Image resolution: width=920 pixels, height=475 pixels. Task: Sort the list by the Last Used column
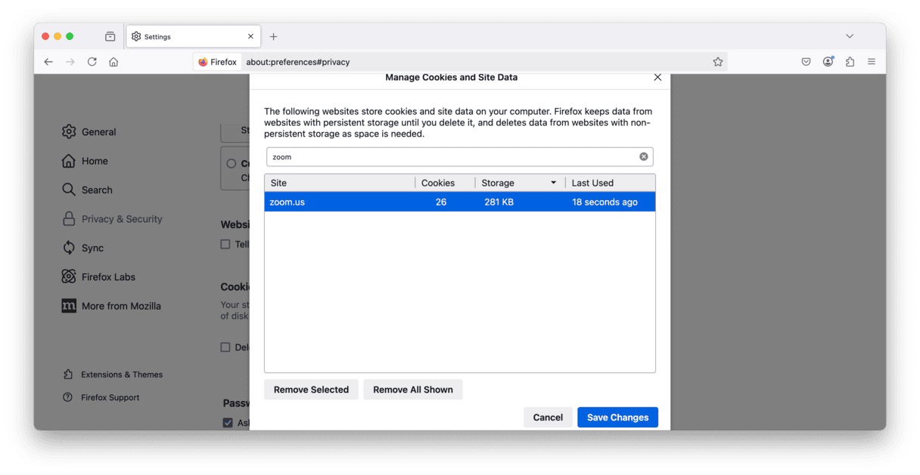coord(610,183)
